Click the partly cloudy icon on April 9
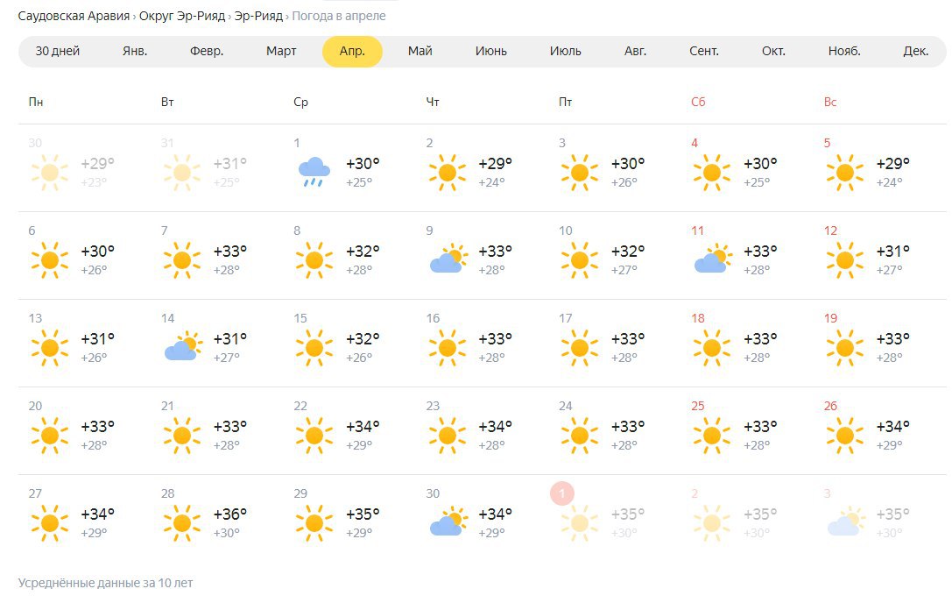The width and height of the screenshot is (952, 603). point(448,259)
